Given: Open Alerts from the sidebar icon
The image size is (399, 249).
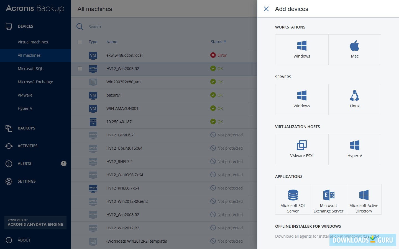Looking at the screenshot, I should pos(9,164).
